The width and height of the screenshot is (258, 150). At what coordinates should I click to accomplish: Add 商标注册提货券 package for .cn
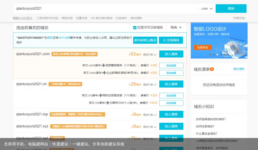(x=171, y=96)
